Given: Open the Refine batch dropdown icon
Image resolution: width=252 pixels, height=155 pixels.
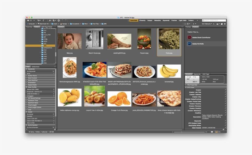Looking at the screenshot, I should pos(54,20).
